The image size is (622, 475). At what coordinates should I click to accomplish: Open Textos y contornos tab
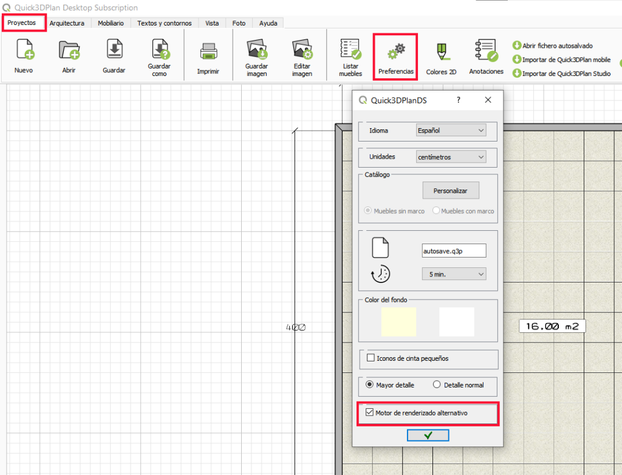click(x=164, y=24)
